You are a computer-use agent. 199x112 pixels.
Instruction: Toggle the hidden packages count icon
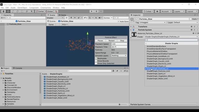pyautogui.click(x=126, y=71)
